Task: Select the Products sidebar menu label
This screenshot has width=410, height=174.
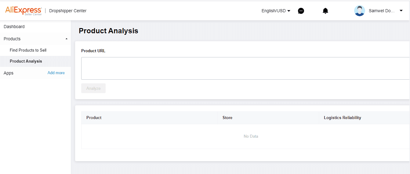Action: point(12,39)
